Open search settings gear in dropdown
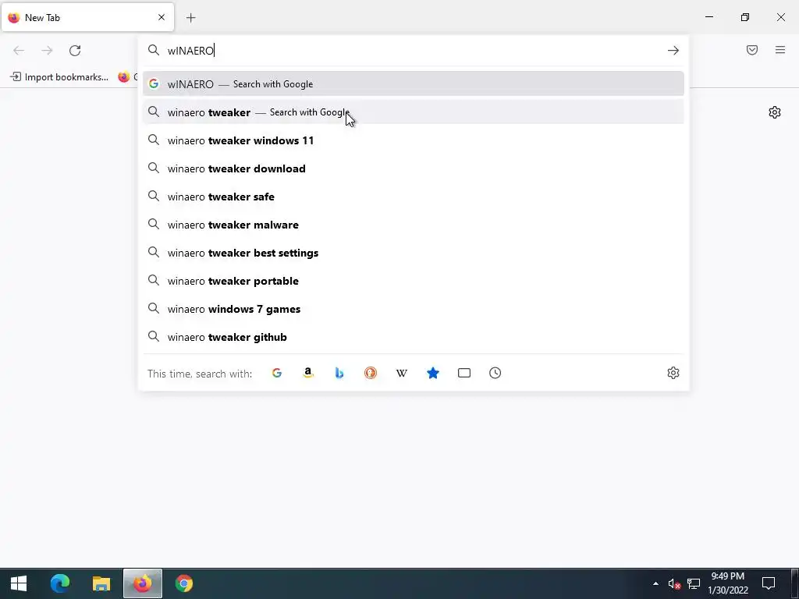Image resolution: width=799 pixels, height=599 pixels. point(673,373)
